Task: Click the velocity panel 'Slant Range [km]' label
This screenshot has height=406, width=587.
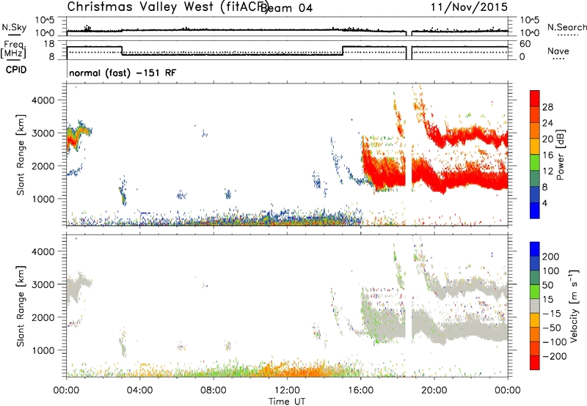Action: (x=21, y=306)
